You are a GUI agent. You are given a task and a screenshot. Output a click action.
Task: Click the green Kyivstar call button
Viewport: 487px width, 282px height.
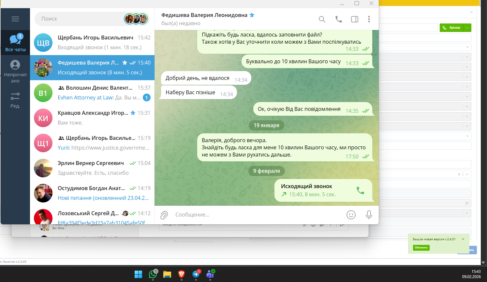[x=451, y=28]
